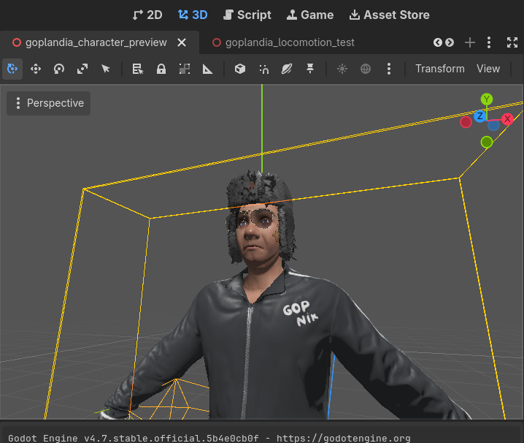Open the list selectable nodes tool
Viewport: 524px width, 443px height.
coord(137,69)
